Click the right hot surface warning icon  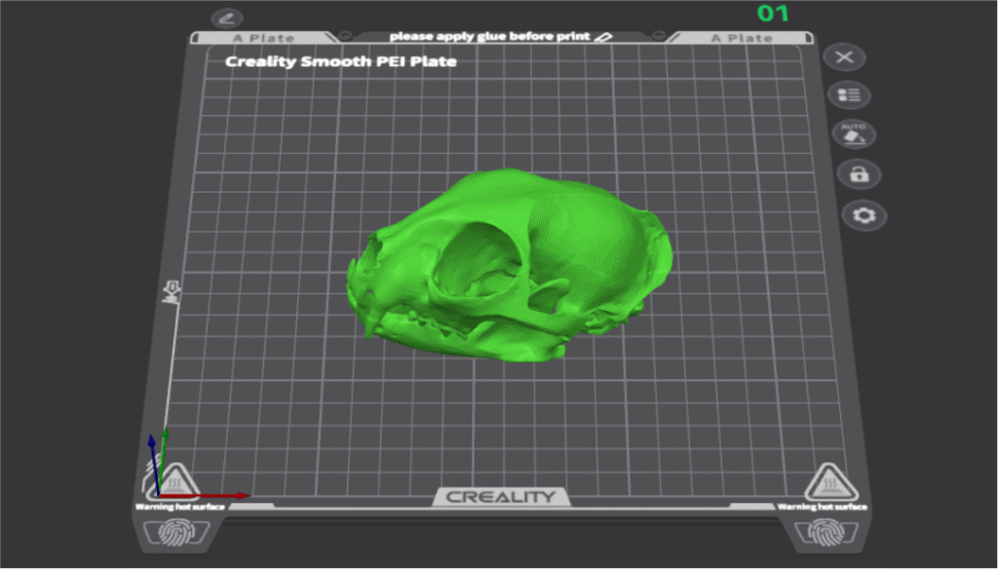pyautogui.click(x=824, y=482)
